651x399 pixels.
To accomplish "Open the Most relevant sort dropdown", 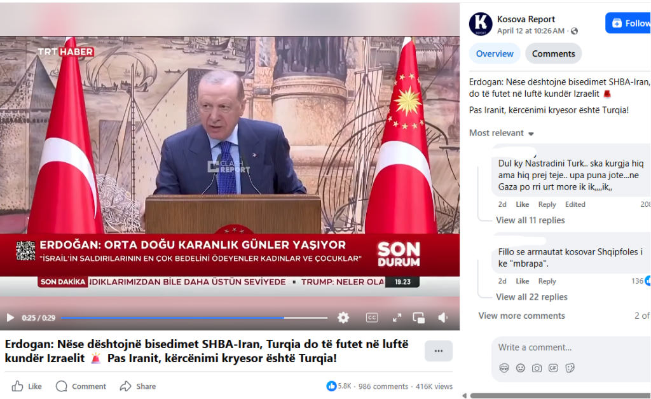I will [x=501, y=133].
